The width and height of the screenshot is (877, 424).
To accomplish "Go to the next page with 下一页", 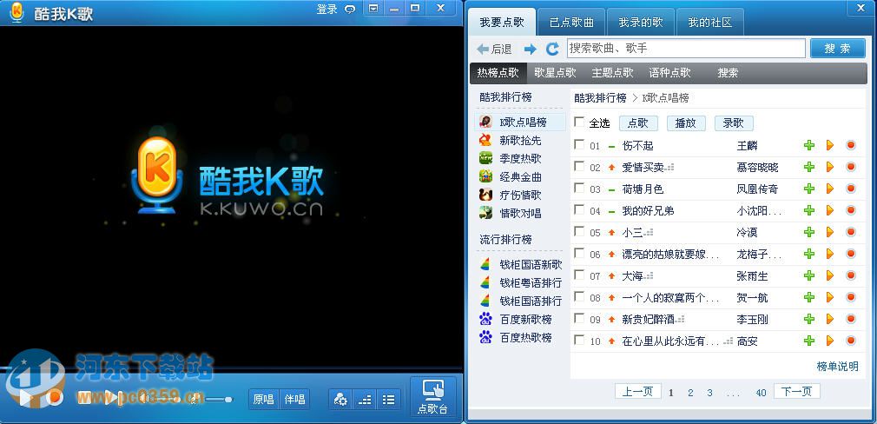I will pyautogui.click(x=796, y=392).
